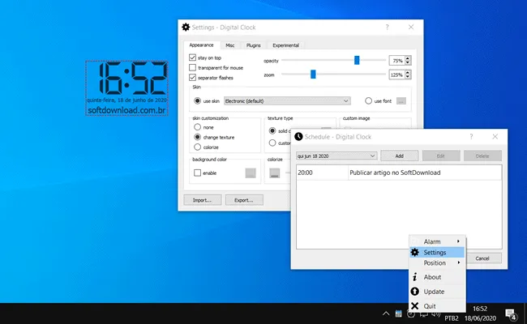The image size is (527, 324).
Task: Click the gear icon in Settings title bar
Action: [186, 27]
